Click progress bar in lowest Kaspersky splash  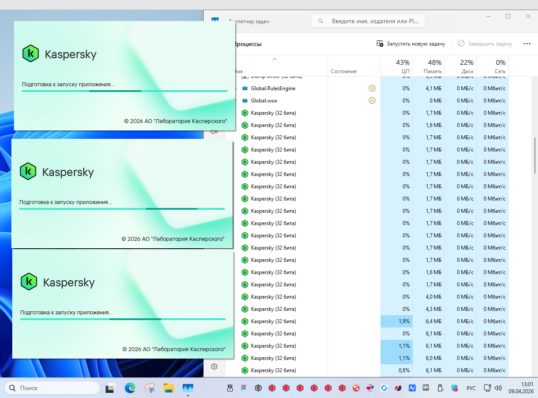coord(123,319)
